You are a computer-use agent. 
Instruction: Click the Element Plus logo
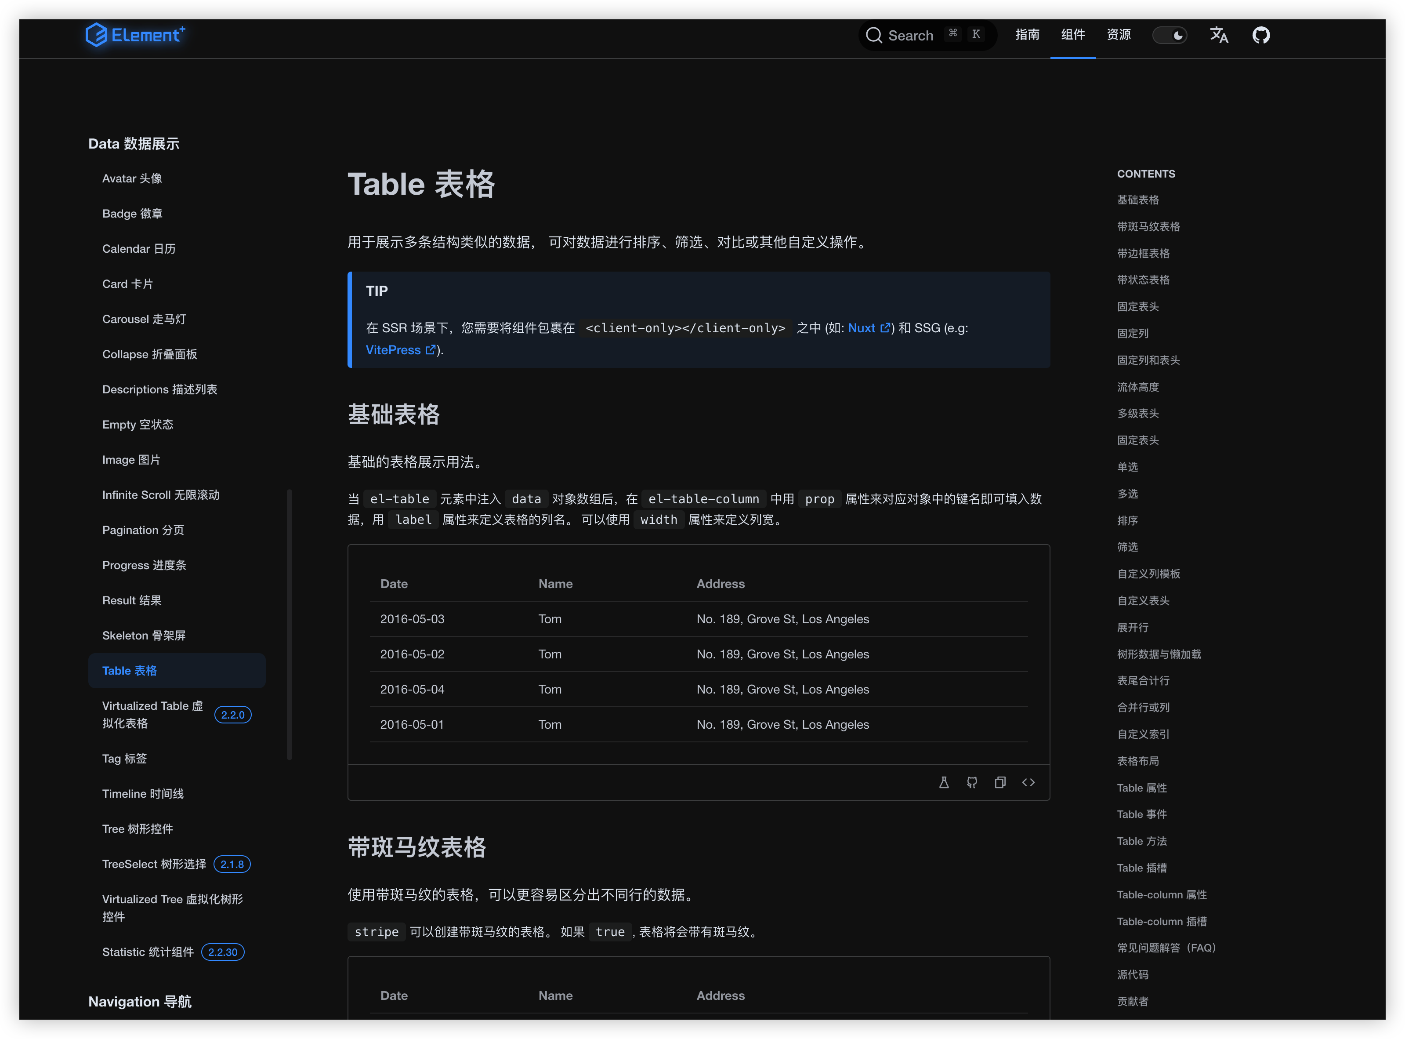[x=135, y=35]
